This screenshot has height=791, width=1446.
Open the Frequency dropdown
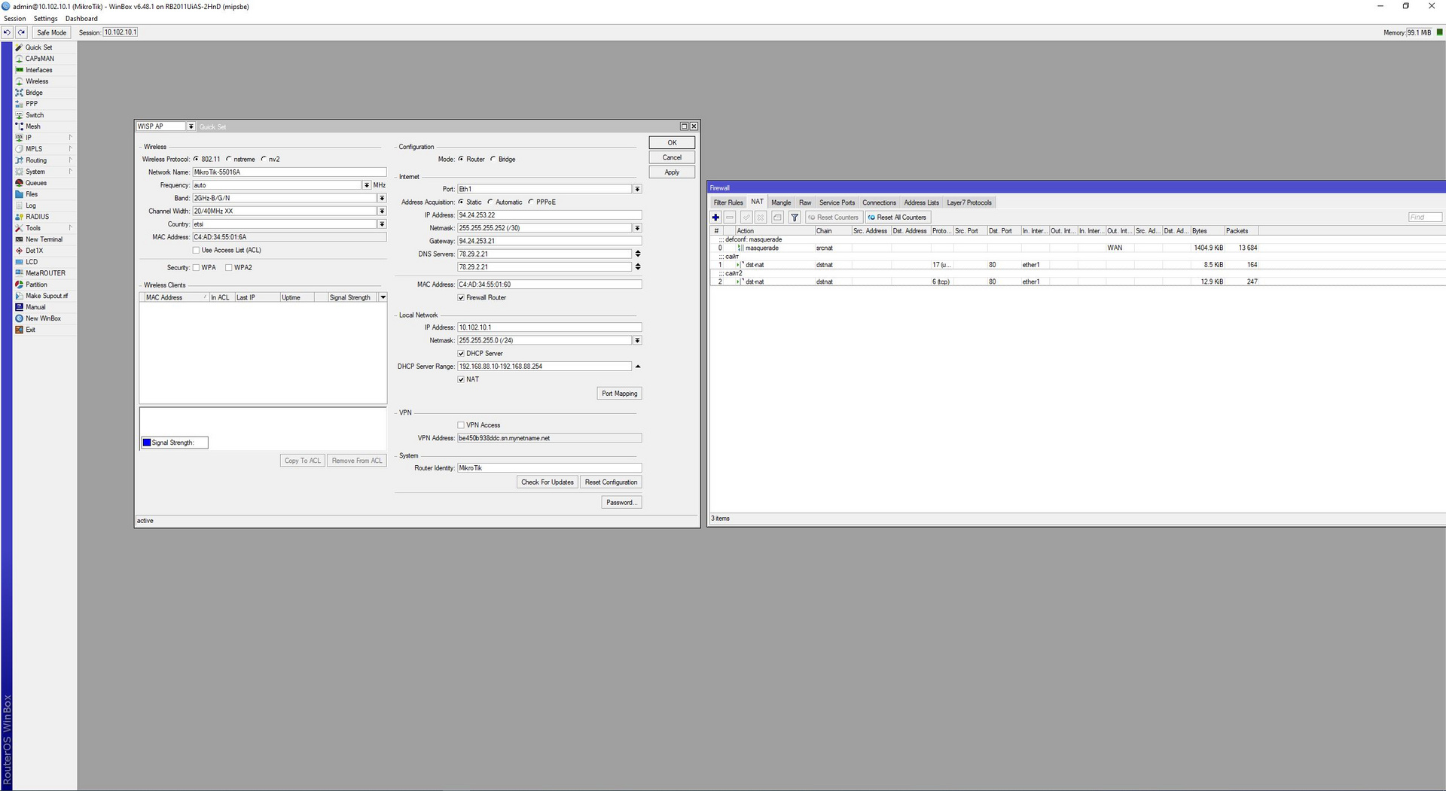point(367,185)
